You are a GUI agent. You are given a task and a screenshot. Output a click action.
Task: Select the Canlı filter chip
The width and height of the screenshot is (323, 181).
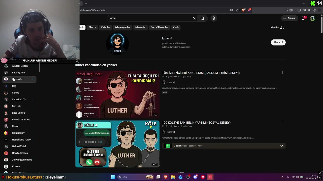(x=176, y=27)
